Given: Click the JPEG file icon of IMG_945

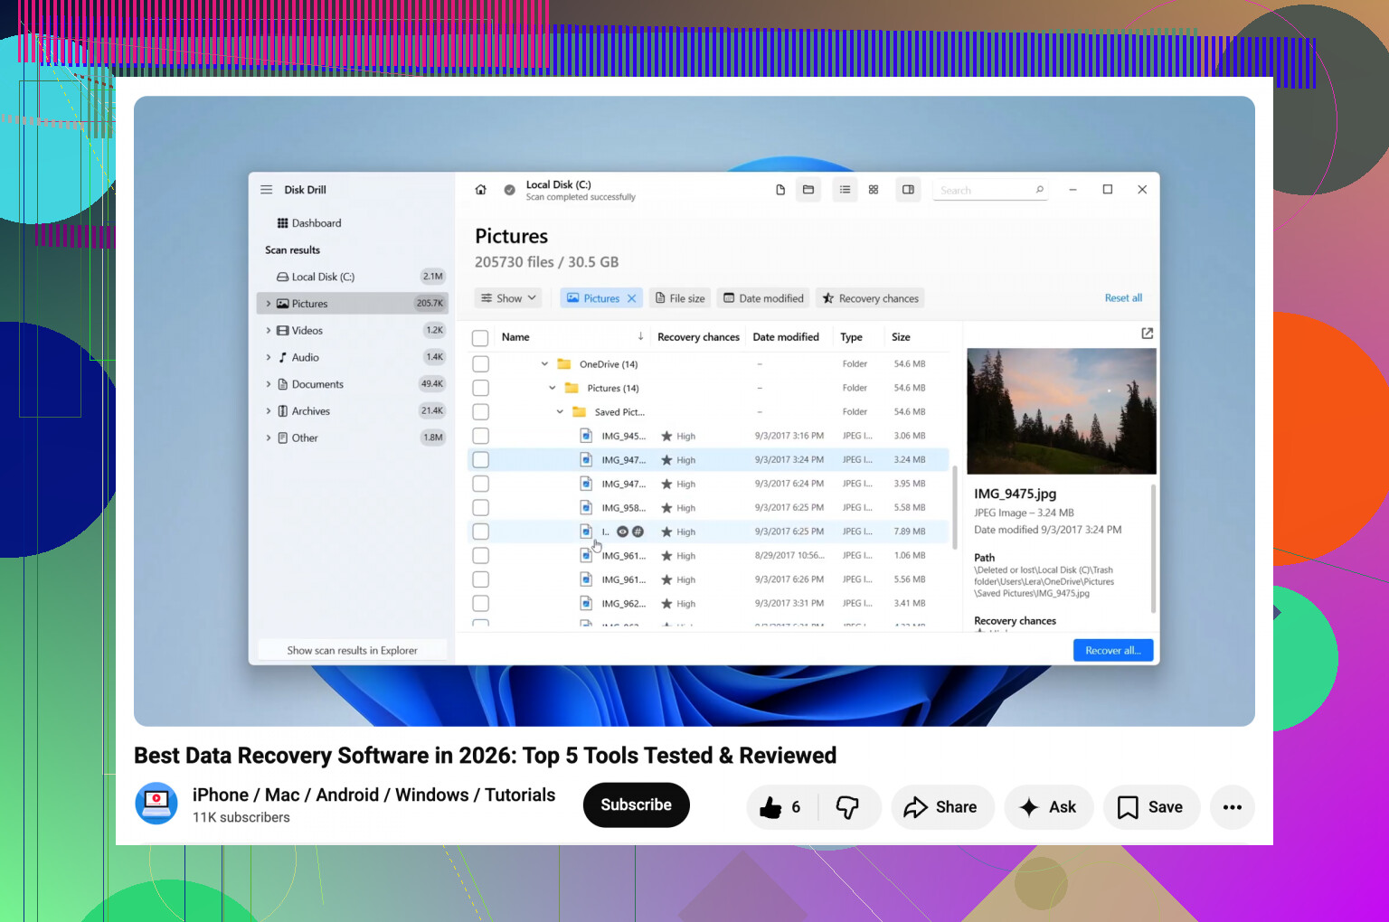Looking at the screenshot, I should (586, 436).
